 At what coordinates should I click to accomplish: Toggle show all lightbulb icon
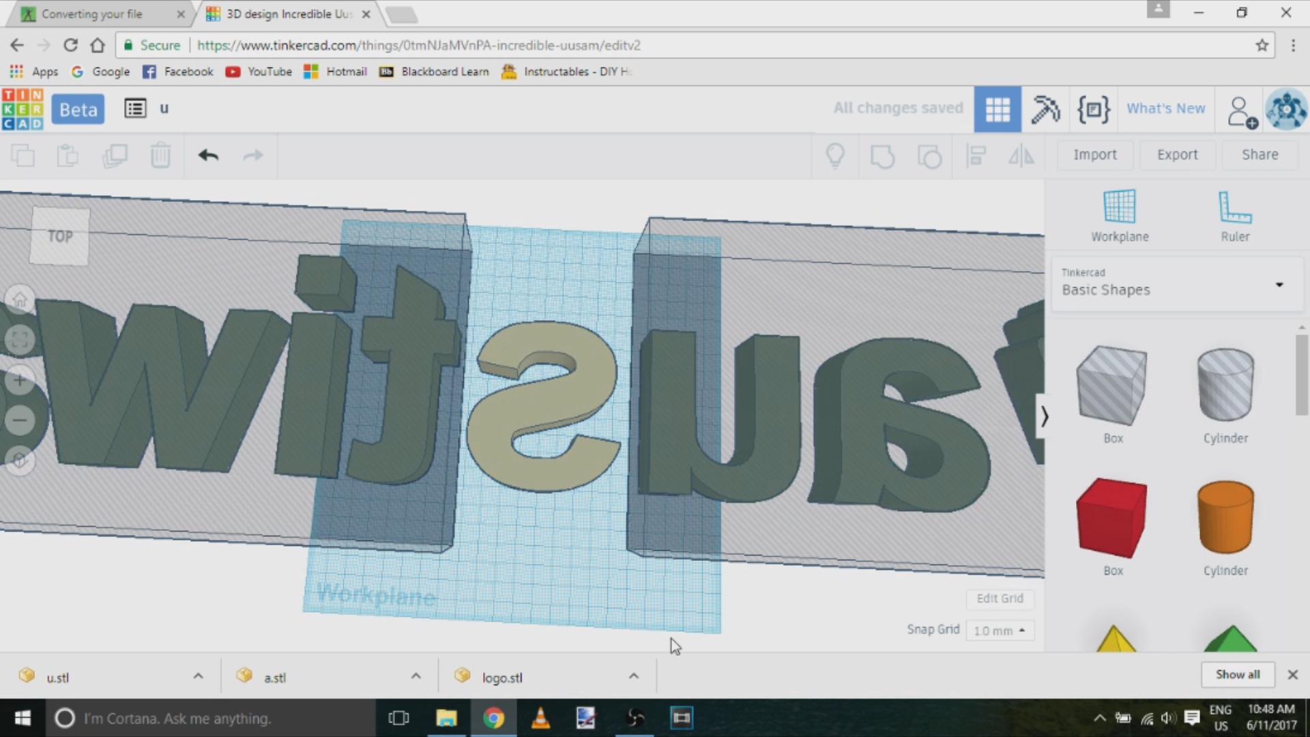(835, 156)
